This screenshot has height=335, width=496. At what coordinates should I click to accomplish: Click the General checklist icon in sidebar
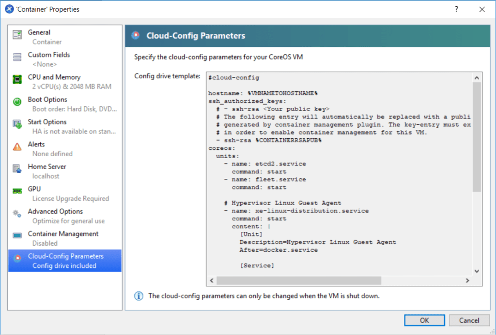pyautogui.click(x=17, y=35)
